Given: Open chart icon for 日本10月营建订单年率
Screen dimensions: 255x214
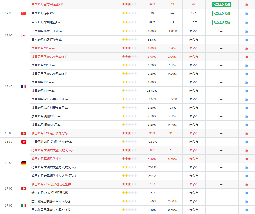Looking at the screenshot, I should 246,40.
